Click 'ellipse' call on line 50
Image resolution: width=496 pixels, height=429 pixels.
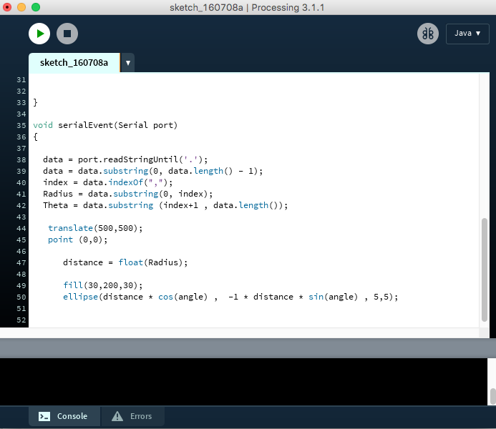80,297
